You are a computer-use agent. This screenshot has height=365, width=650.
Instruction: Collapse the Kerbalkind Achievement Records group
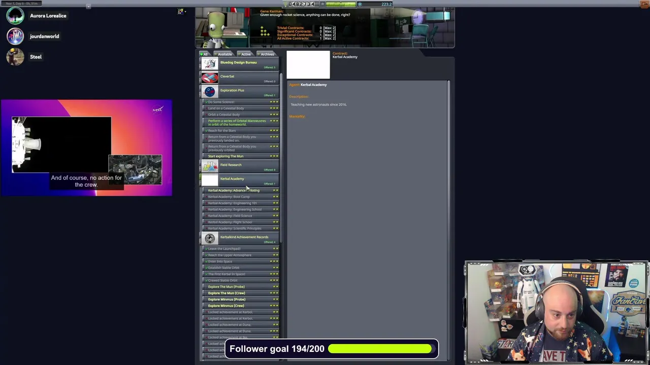tap(239, 238)
